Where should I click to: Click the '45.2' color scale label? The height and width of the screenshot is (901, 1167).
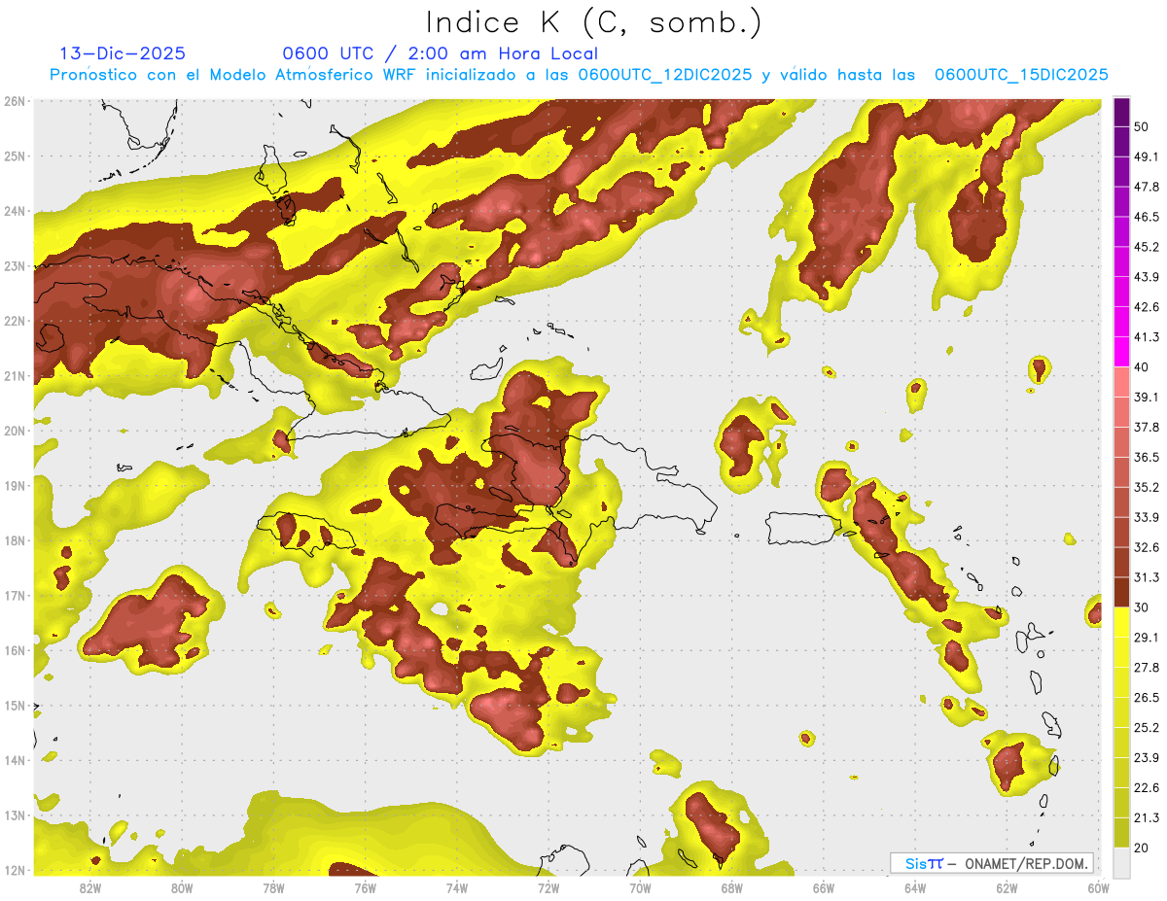coord(1147,247)
